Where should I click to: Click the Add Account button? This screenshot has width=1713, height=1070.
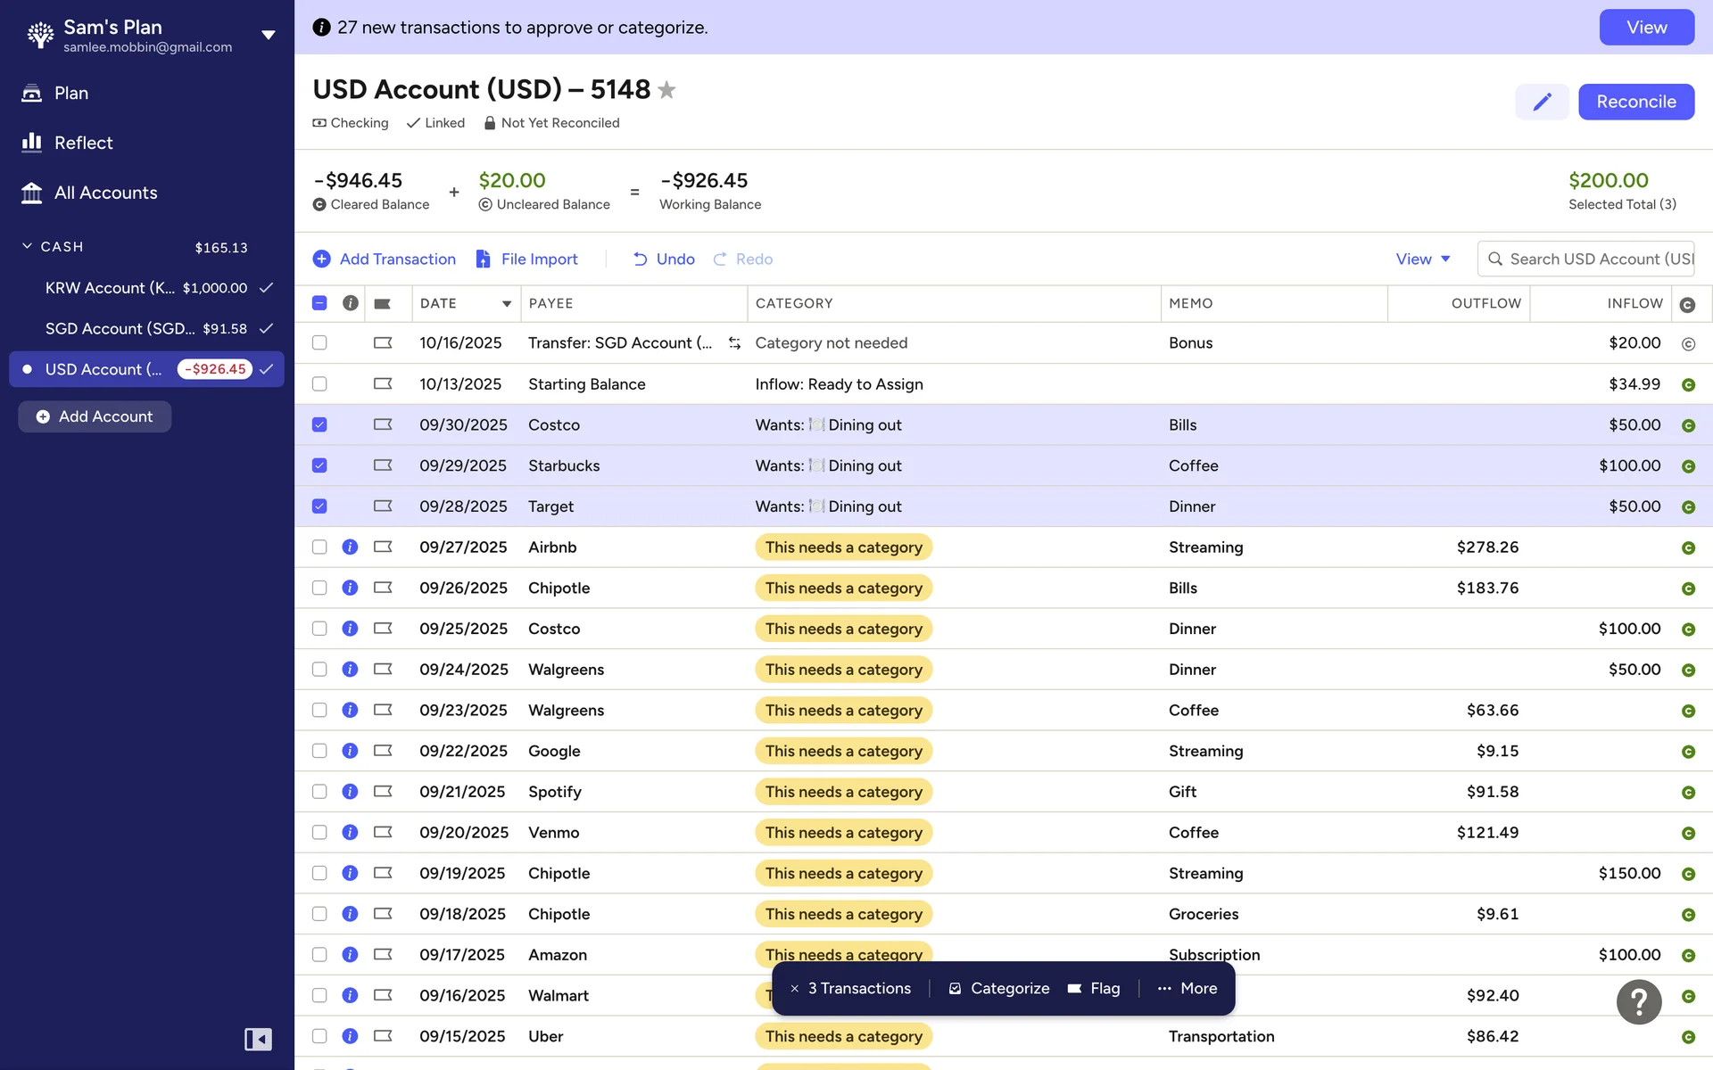pyautogui.click(x=95, y=416)
